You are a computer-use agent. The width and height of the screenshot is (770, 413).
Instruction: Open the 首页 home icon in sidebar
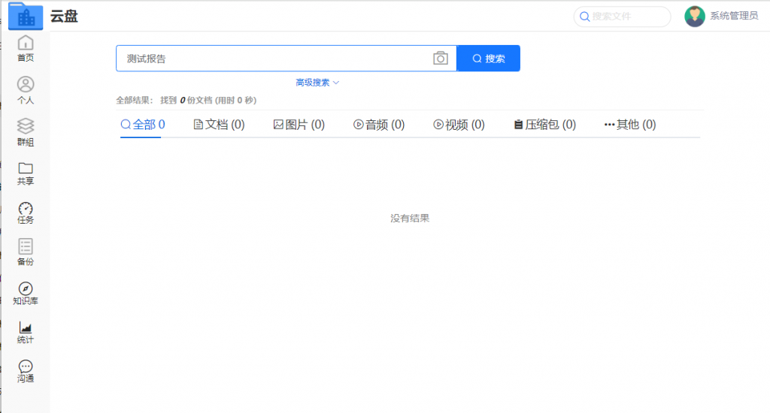pyautogui.click(x=26, y=43)
